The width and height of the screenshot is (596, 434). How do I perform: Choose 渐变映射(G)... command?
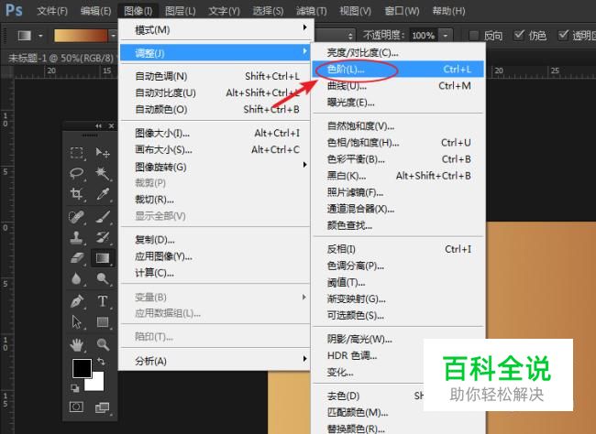pos(398,298)
